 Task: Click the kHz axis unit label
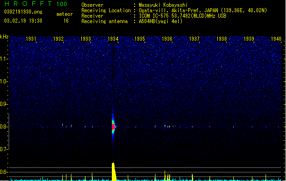pos(4,37)
